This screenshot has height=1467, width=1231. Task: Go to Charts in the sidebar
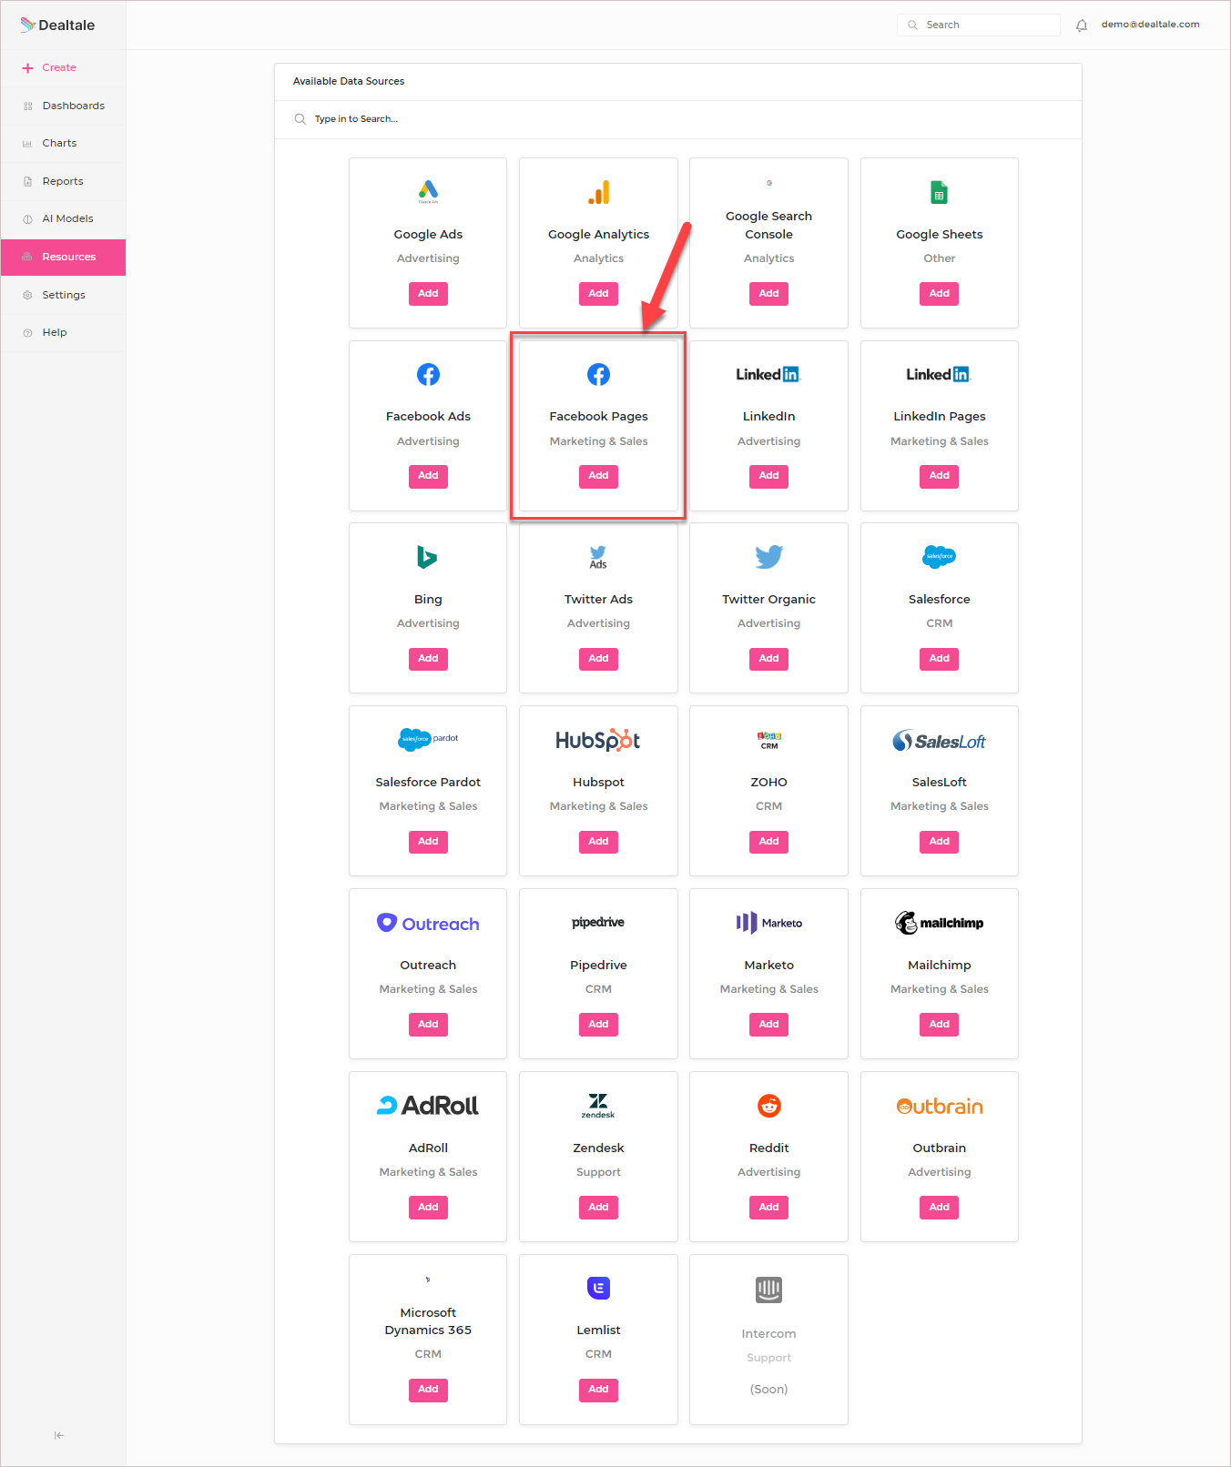(x=63, y=144)
